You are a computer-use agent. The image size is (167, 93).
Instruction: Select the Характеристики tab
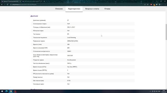[x=74, y=9]
